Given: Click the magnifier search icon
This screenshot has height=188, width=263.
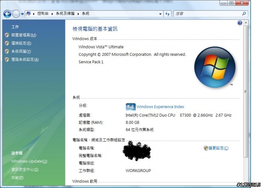Looking at the screenshot, I should pyautogui.click(x=244, y=14).
